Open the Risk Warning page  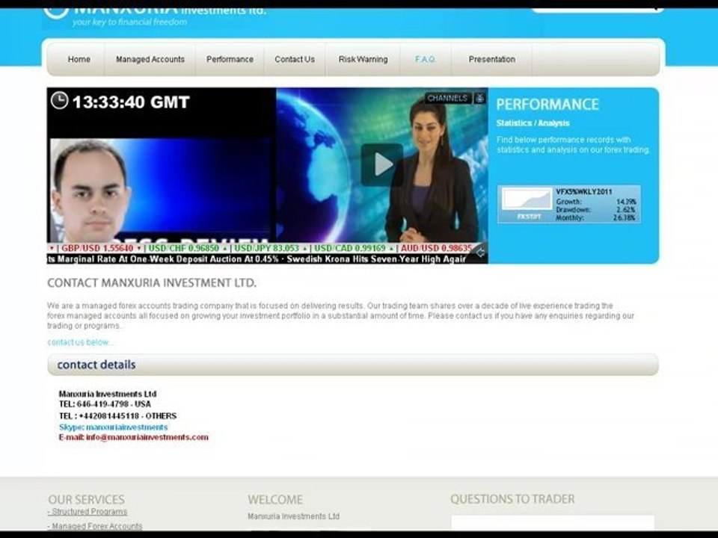tap(363, 60)
